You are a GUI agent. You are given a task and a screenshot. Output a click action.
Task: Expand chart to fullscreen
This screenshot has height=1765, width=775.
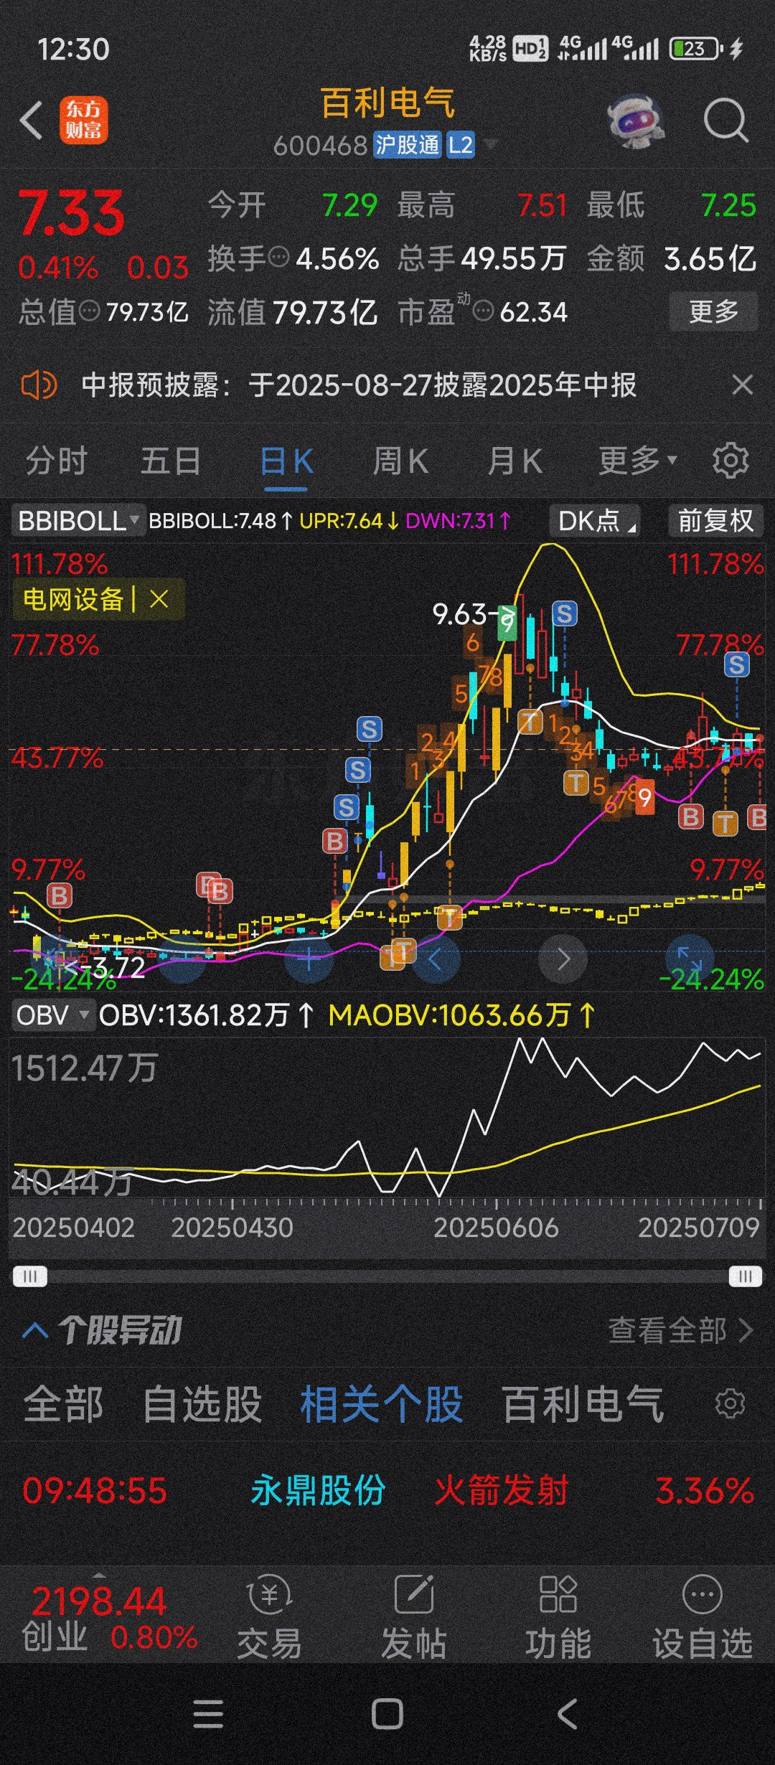point(689,959)
